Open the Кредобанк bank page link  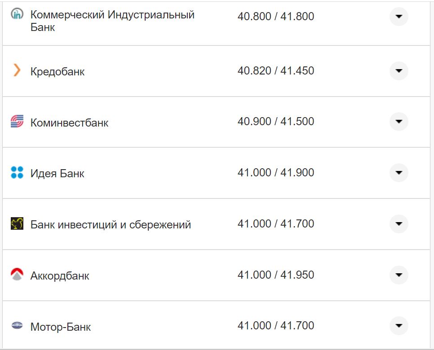[x=57, y=70]
